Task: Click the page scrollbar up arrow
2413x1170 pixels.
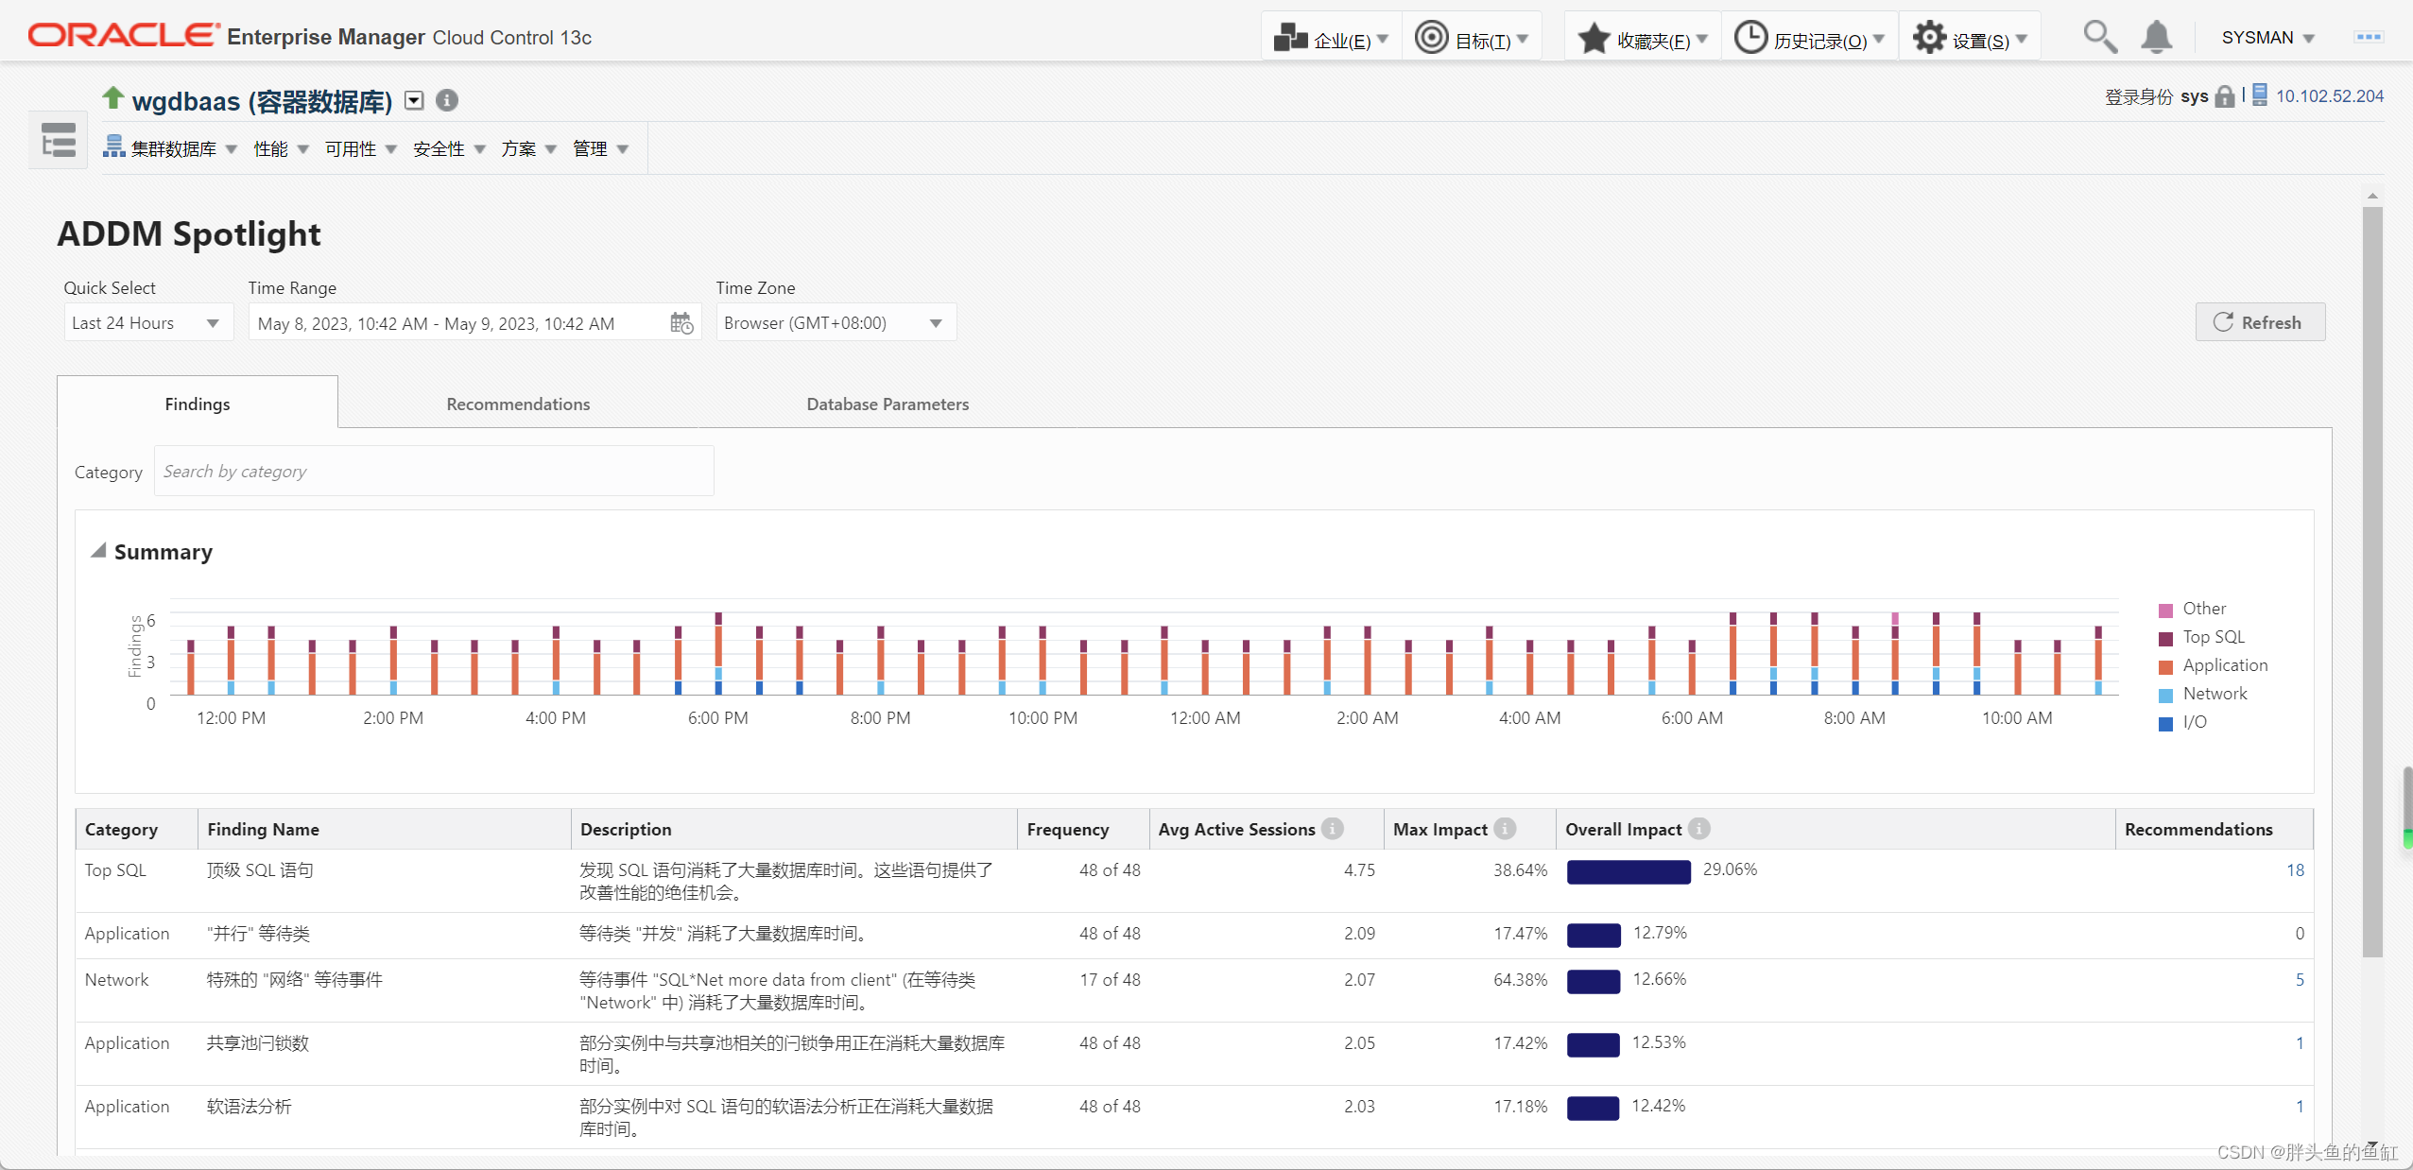Action: (x=2371, y=196)
